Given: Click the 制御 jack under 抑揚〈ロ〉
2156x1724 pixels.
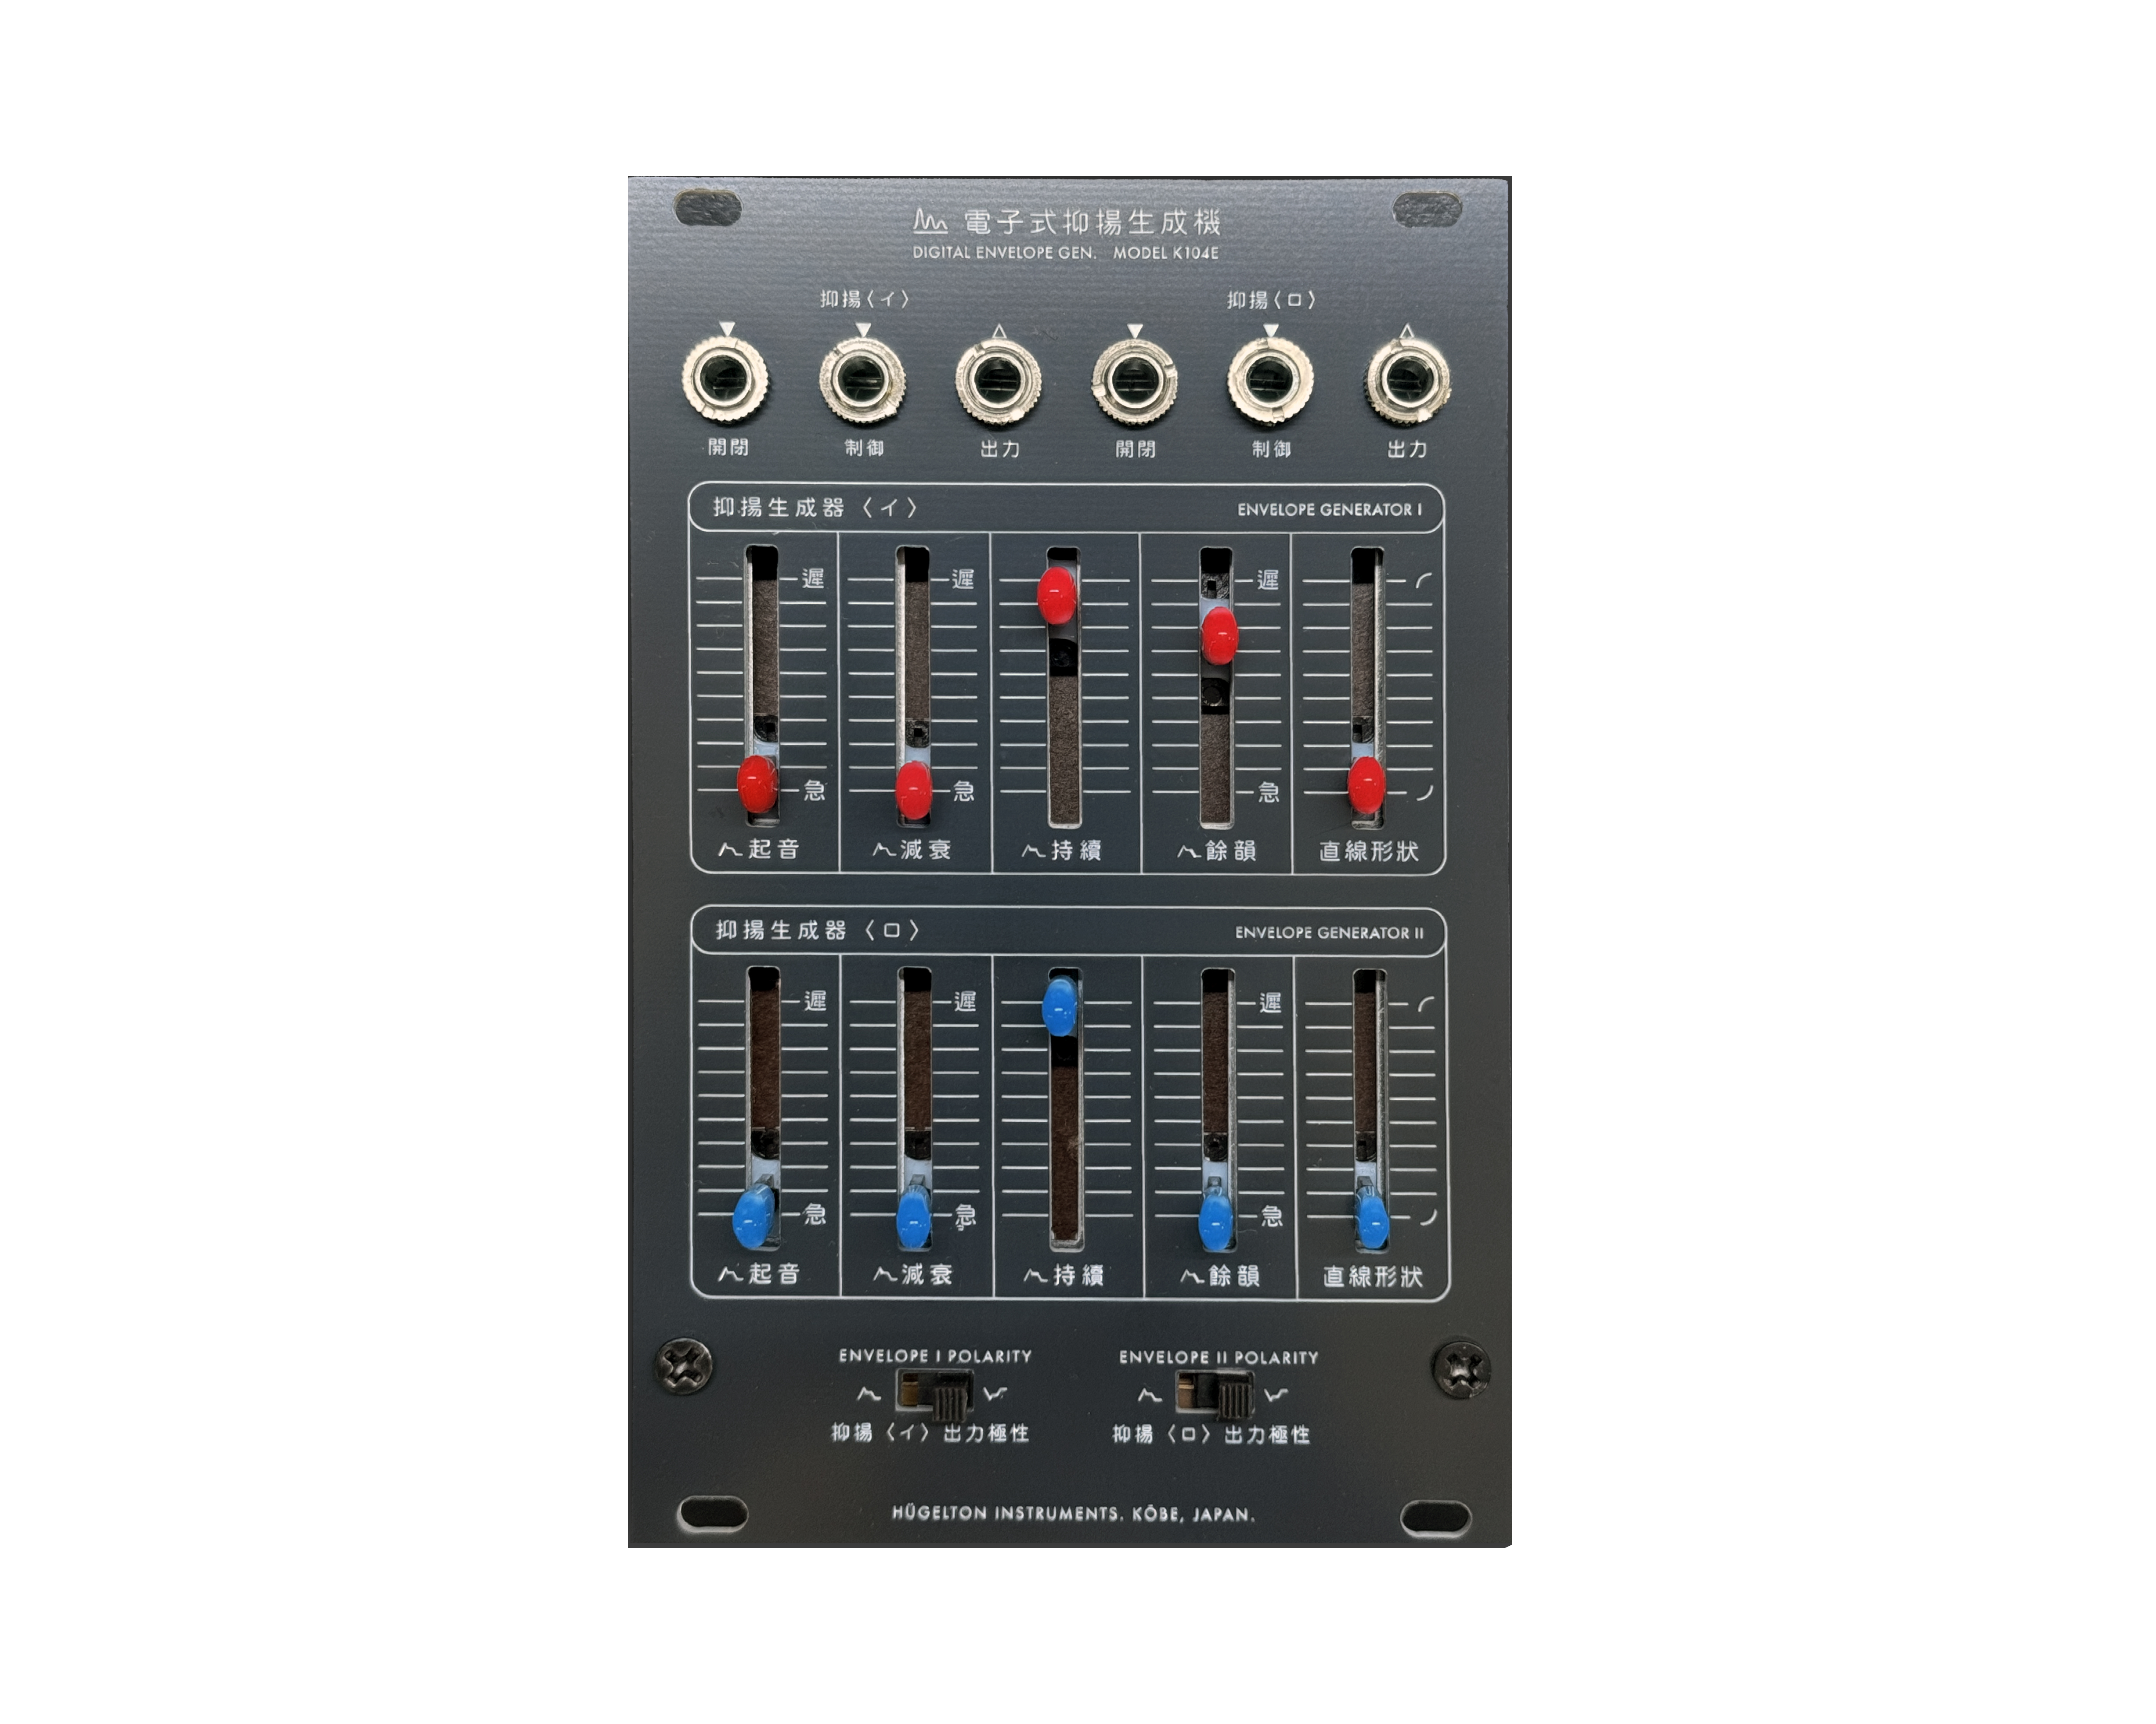Looking at the screenshot, I should point(1270,380).
